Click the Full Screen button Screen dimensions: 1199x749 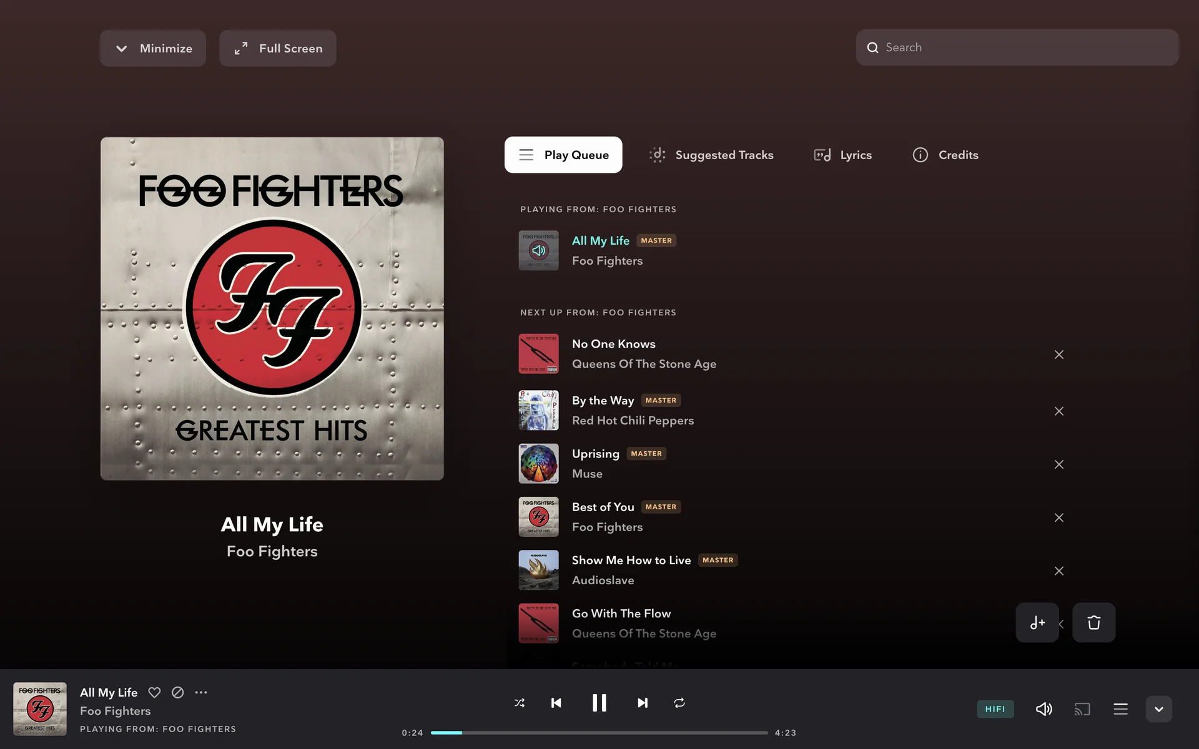[x=278, y=48]
